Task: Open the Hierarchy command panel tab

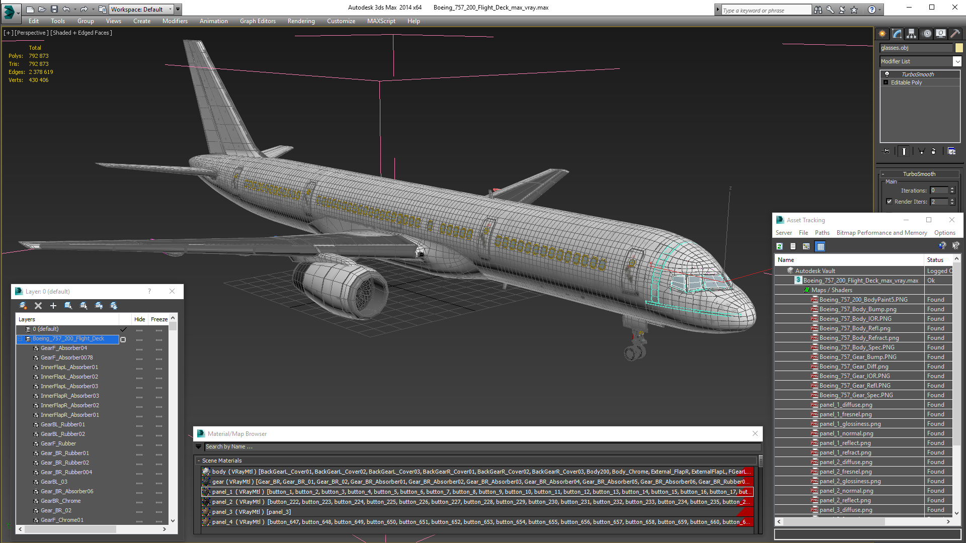Action: (911, 34)
